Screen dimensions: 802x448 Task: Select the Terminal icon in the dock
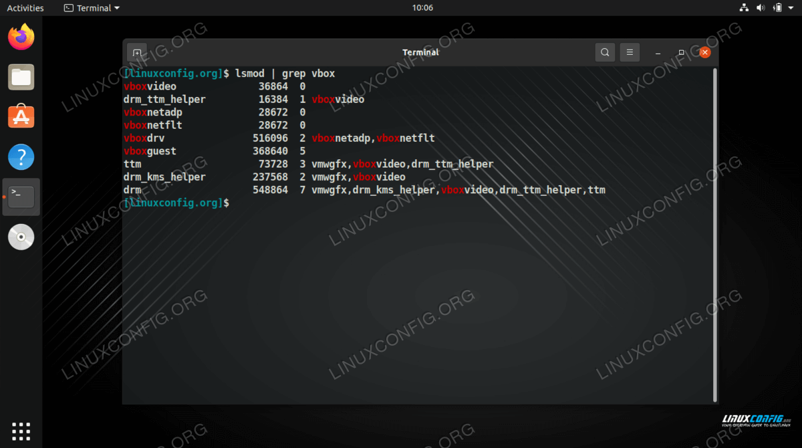(x=21, y=197)
